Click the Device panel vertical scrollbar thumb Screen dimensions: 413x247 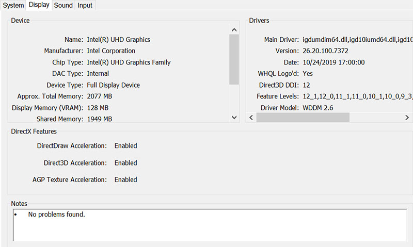tap(234, 59)
